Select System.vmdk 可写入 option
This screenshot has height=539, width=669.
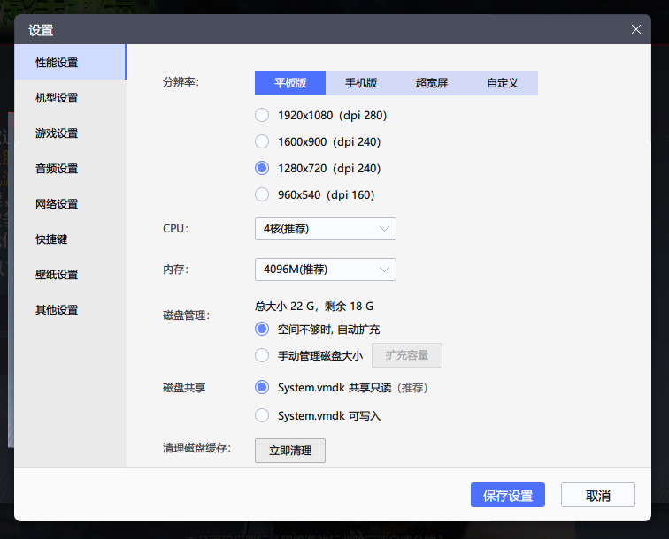pos(262,415)
